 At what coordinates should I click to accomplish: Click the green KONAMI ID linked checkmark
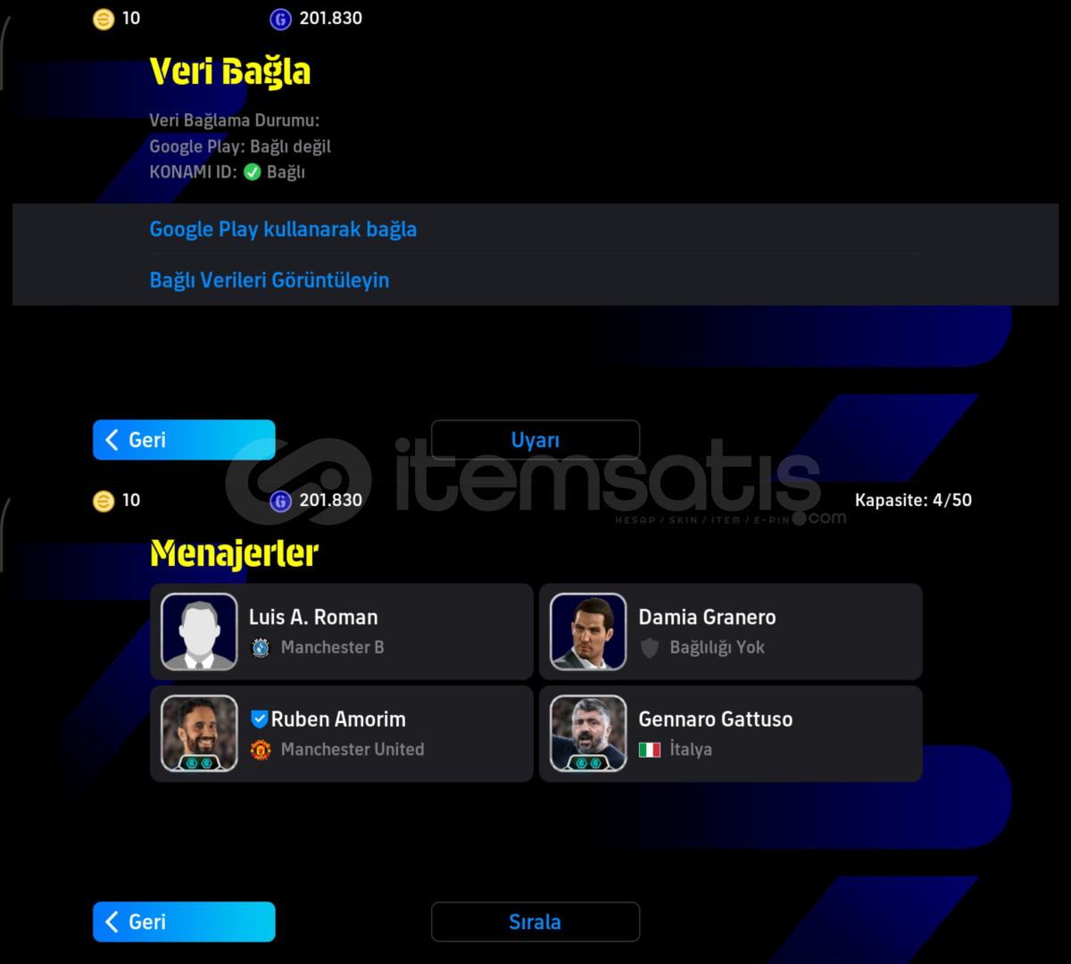click(253, 172)
